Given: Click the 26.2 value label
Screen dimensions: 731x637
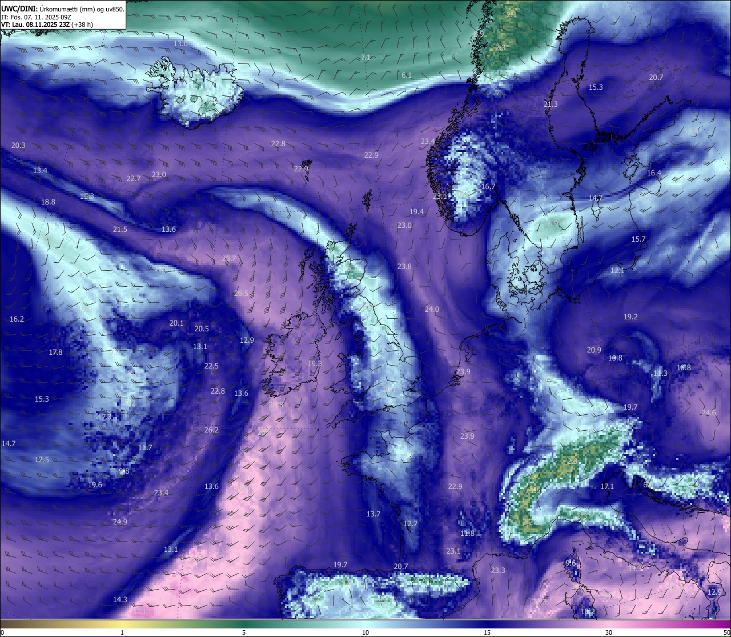Looking at the screenshot, I should [x=211, y=430].
